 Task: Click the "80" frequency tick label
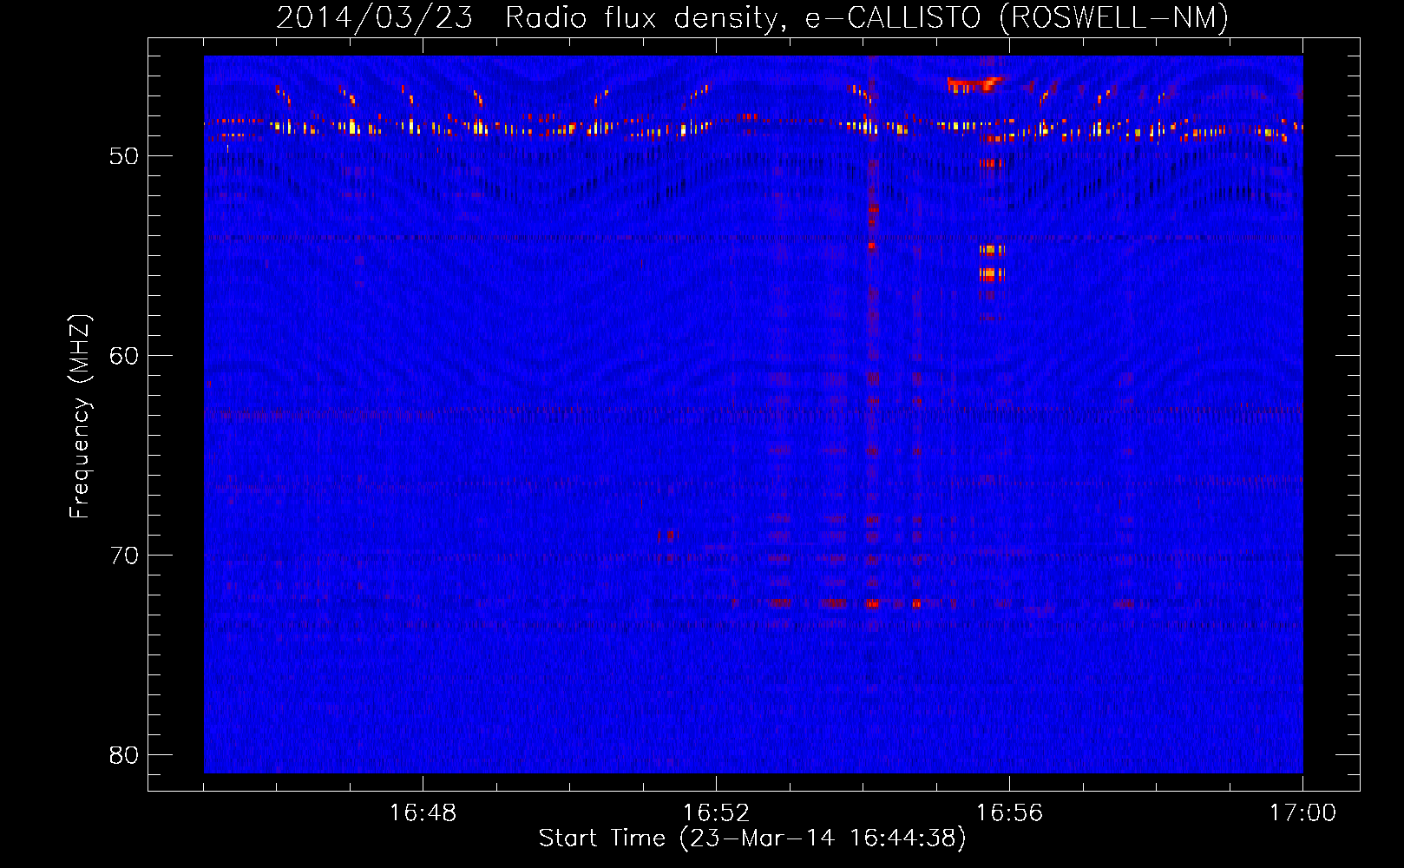[124, 755]
